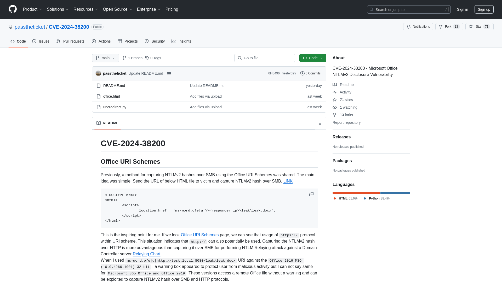View 71 stars stargazers
The width and height of the screenshot is (502, 282).
pos(343,100)
